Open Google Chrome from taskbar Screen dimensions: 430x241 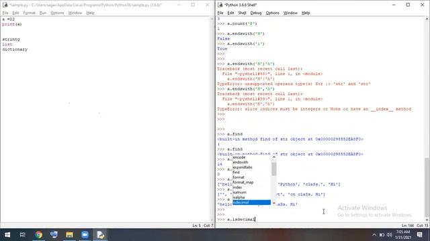[x=39, y=235]
